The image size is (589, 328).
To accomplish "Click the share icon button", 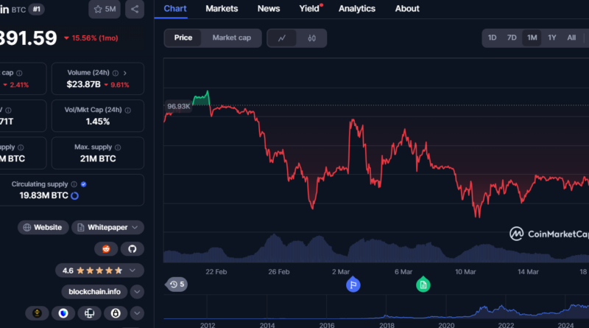I will coord(134,10).
